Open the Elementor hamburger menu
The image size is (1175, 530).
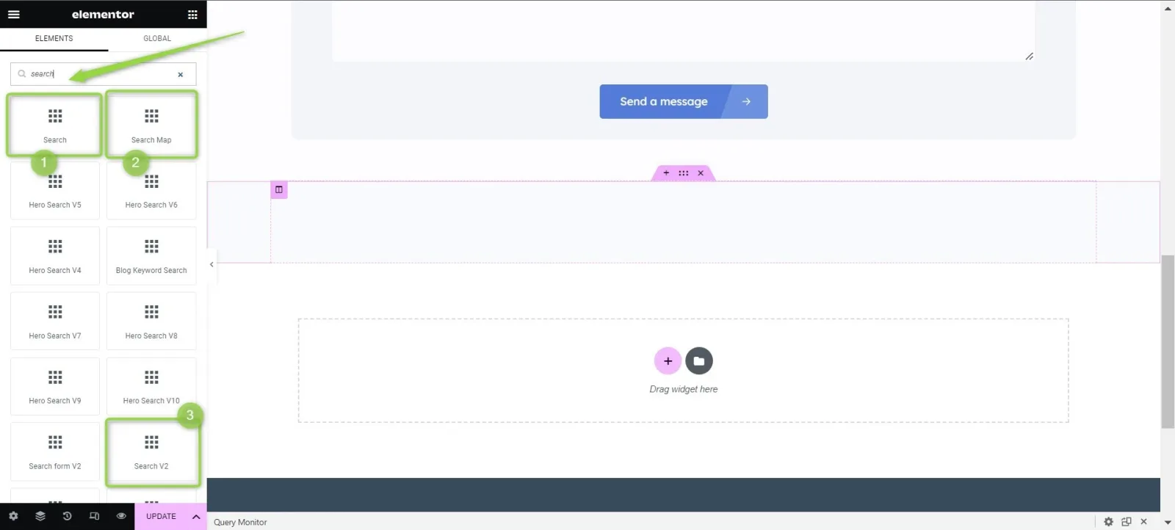tap(13, 14)
